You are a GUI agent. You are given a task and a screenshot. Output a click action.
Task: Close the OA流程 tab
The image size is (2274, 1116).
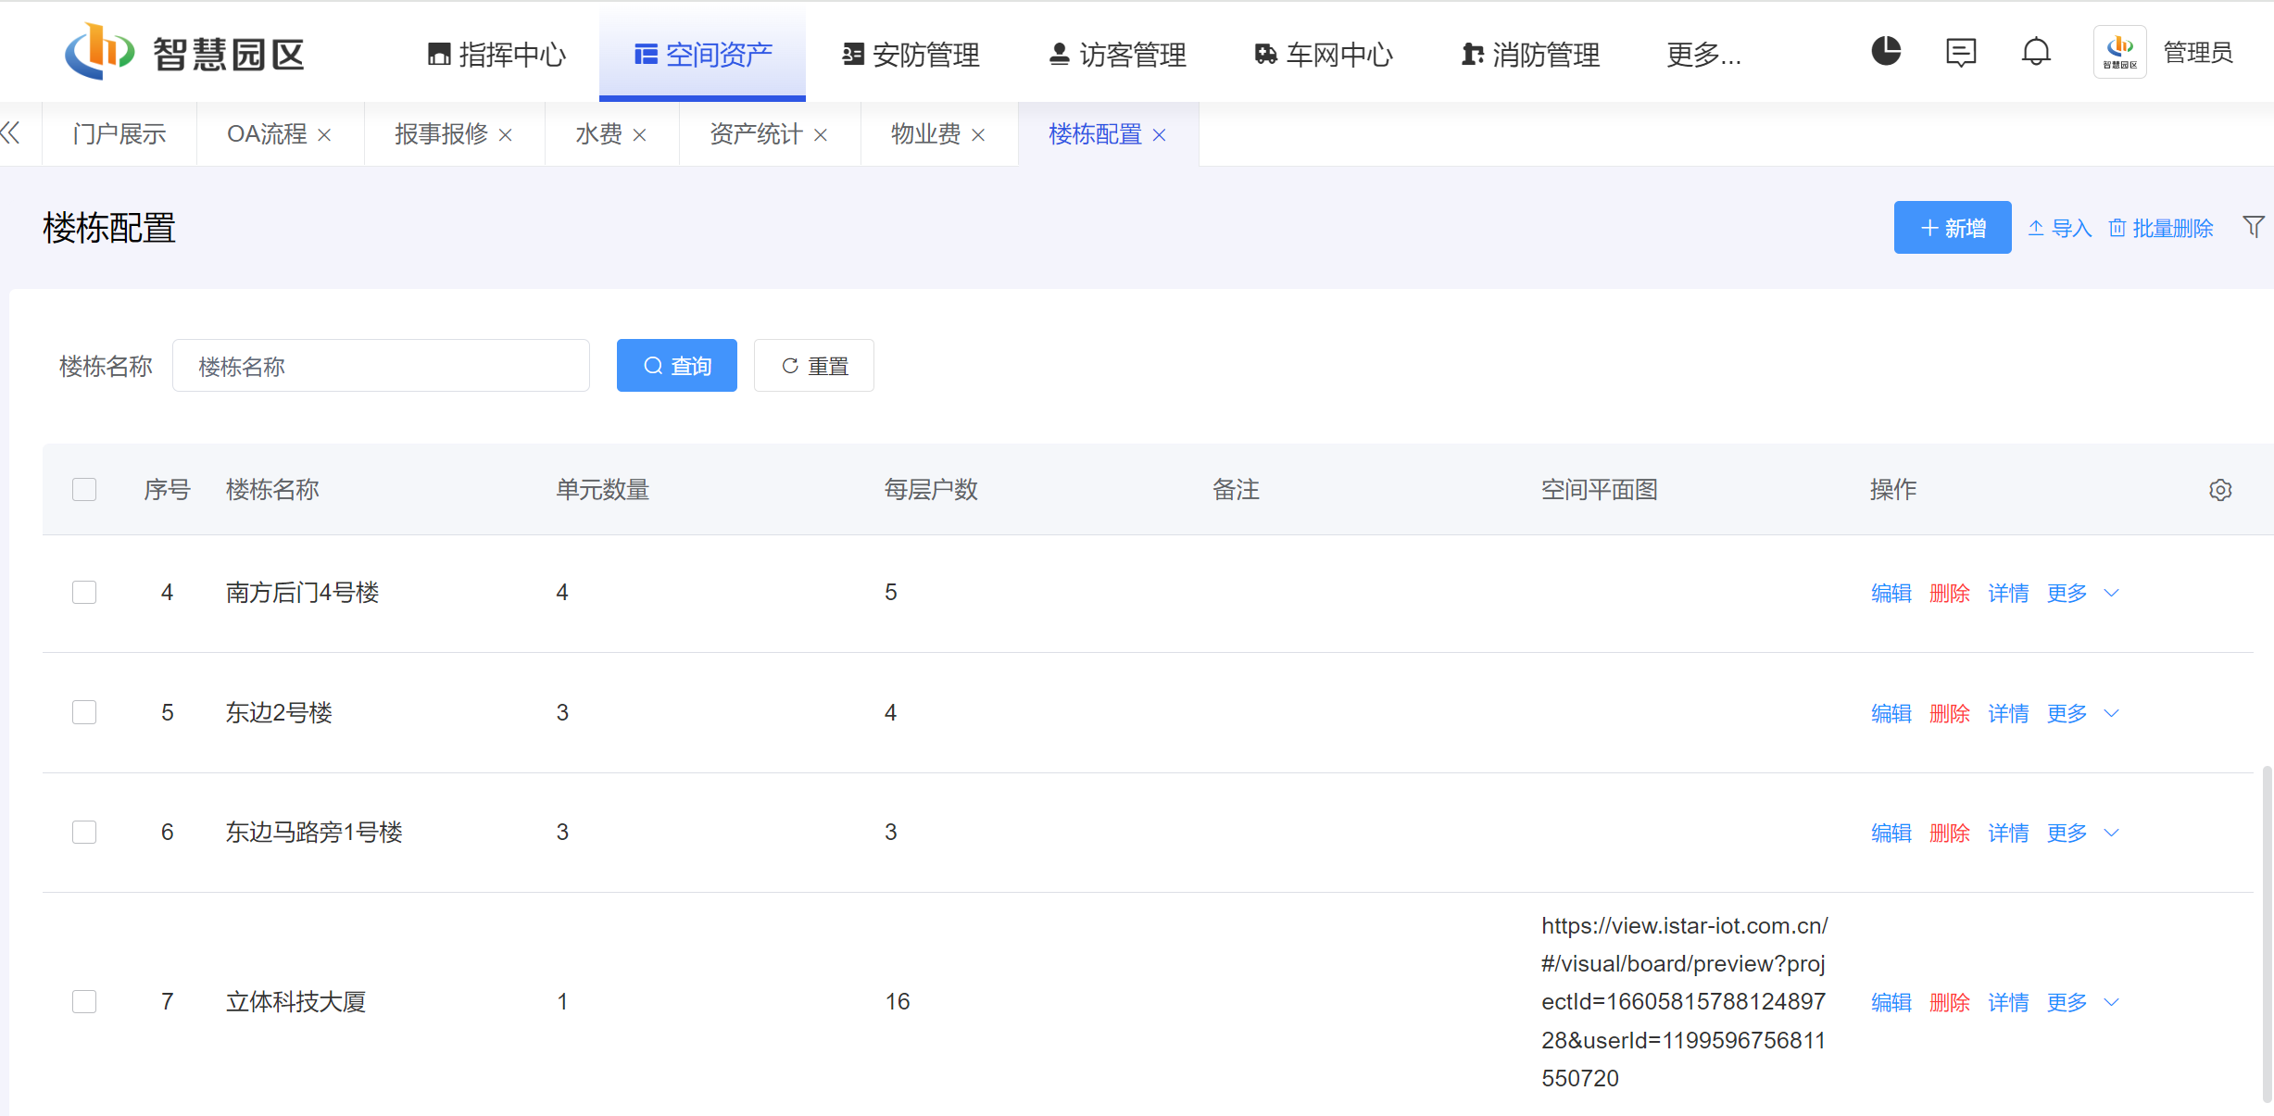324,135
